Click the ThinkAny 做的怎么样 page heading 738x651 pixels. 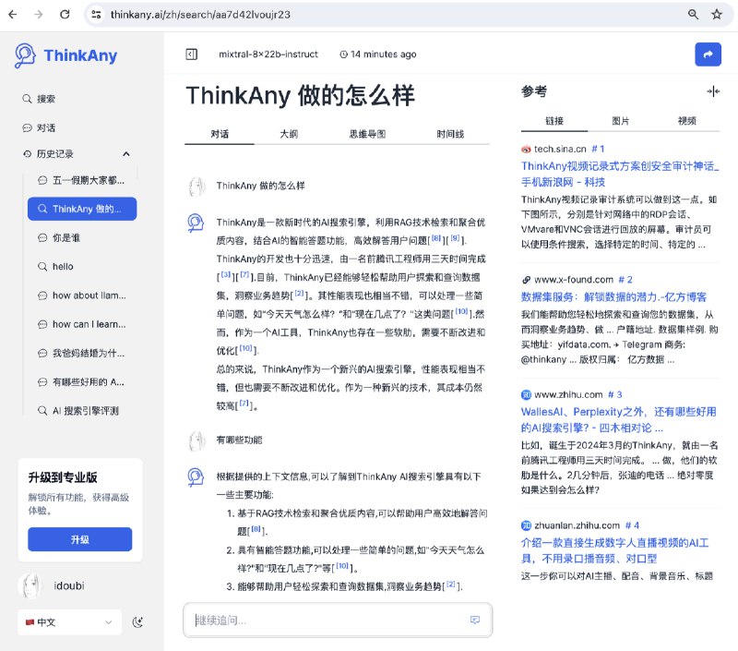point(301,96)
